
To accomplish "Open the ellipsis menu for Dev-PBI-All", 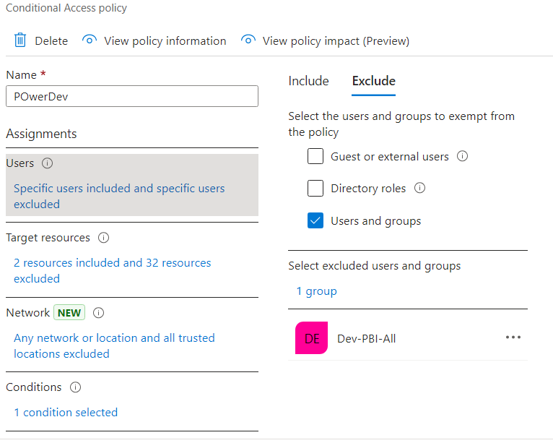I will tap(513, 337).
